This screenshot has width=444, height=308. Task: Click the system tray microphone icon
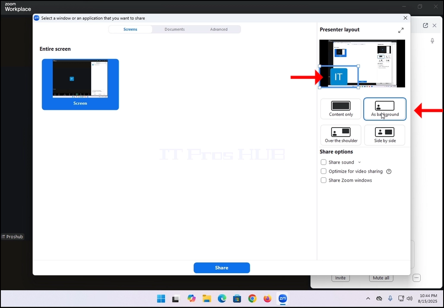tap(390, 298)
